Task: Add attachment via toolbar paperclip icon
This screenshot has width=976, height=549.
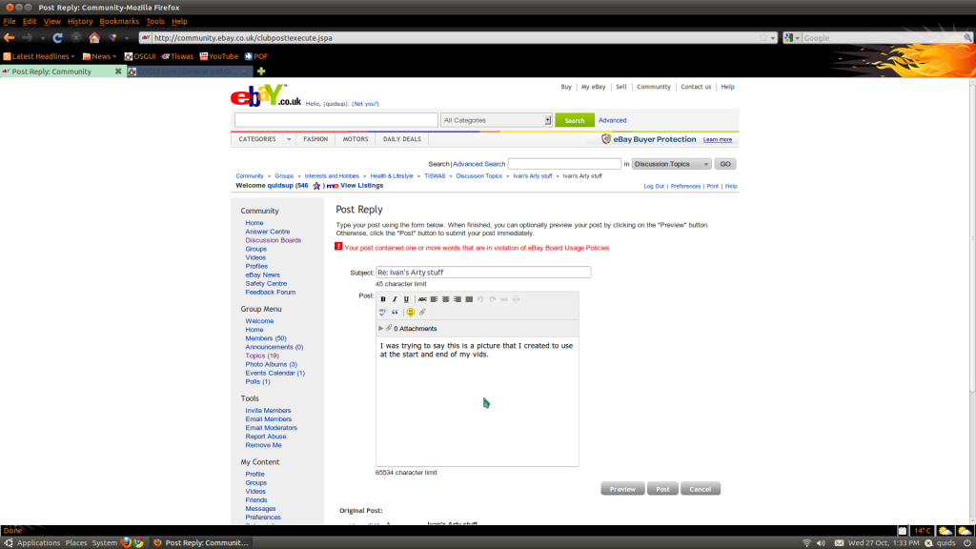Action: [x=422, y=312]
